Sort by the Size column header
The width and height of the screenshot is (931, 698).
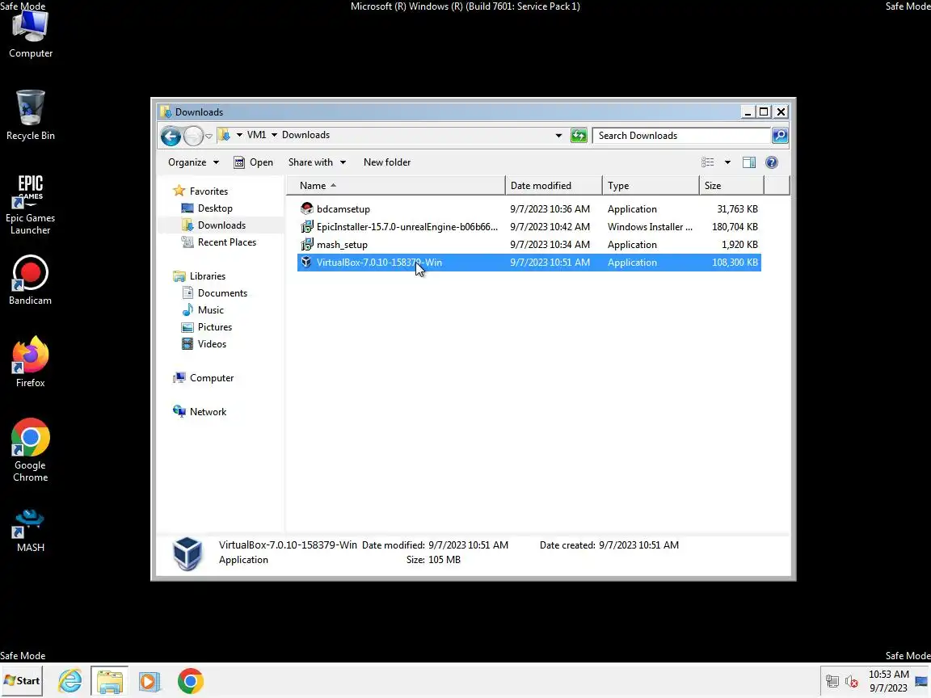[x=731, y=186]
